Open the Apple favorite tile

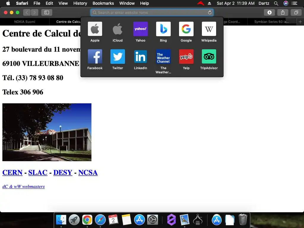click(x=95, y=29)
